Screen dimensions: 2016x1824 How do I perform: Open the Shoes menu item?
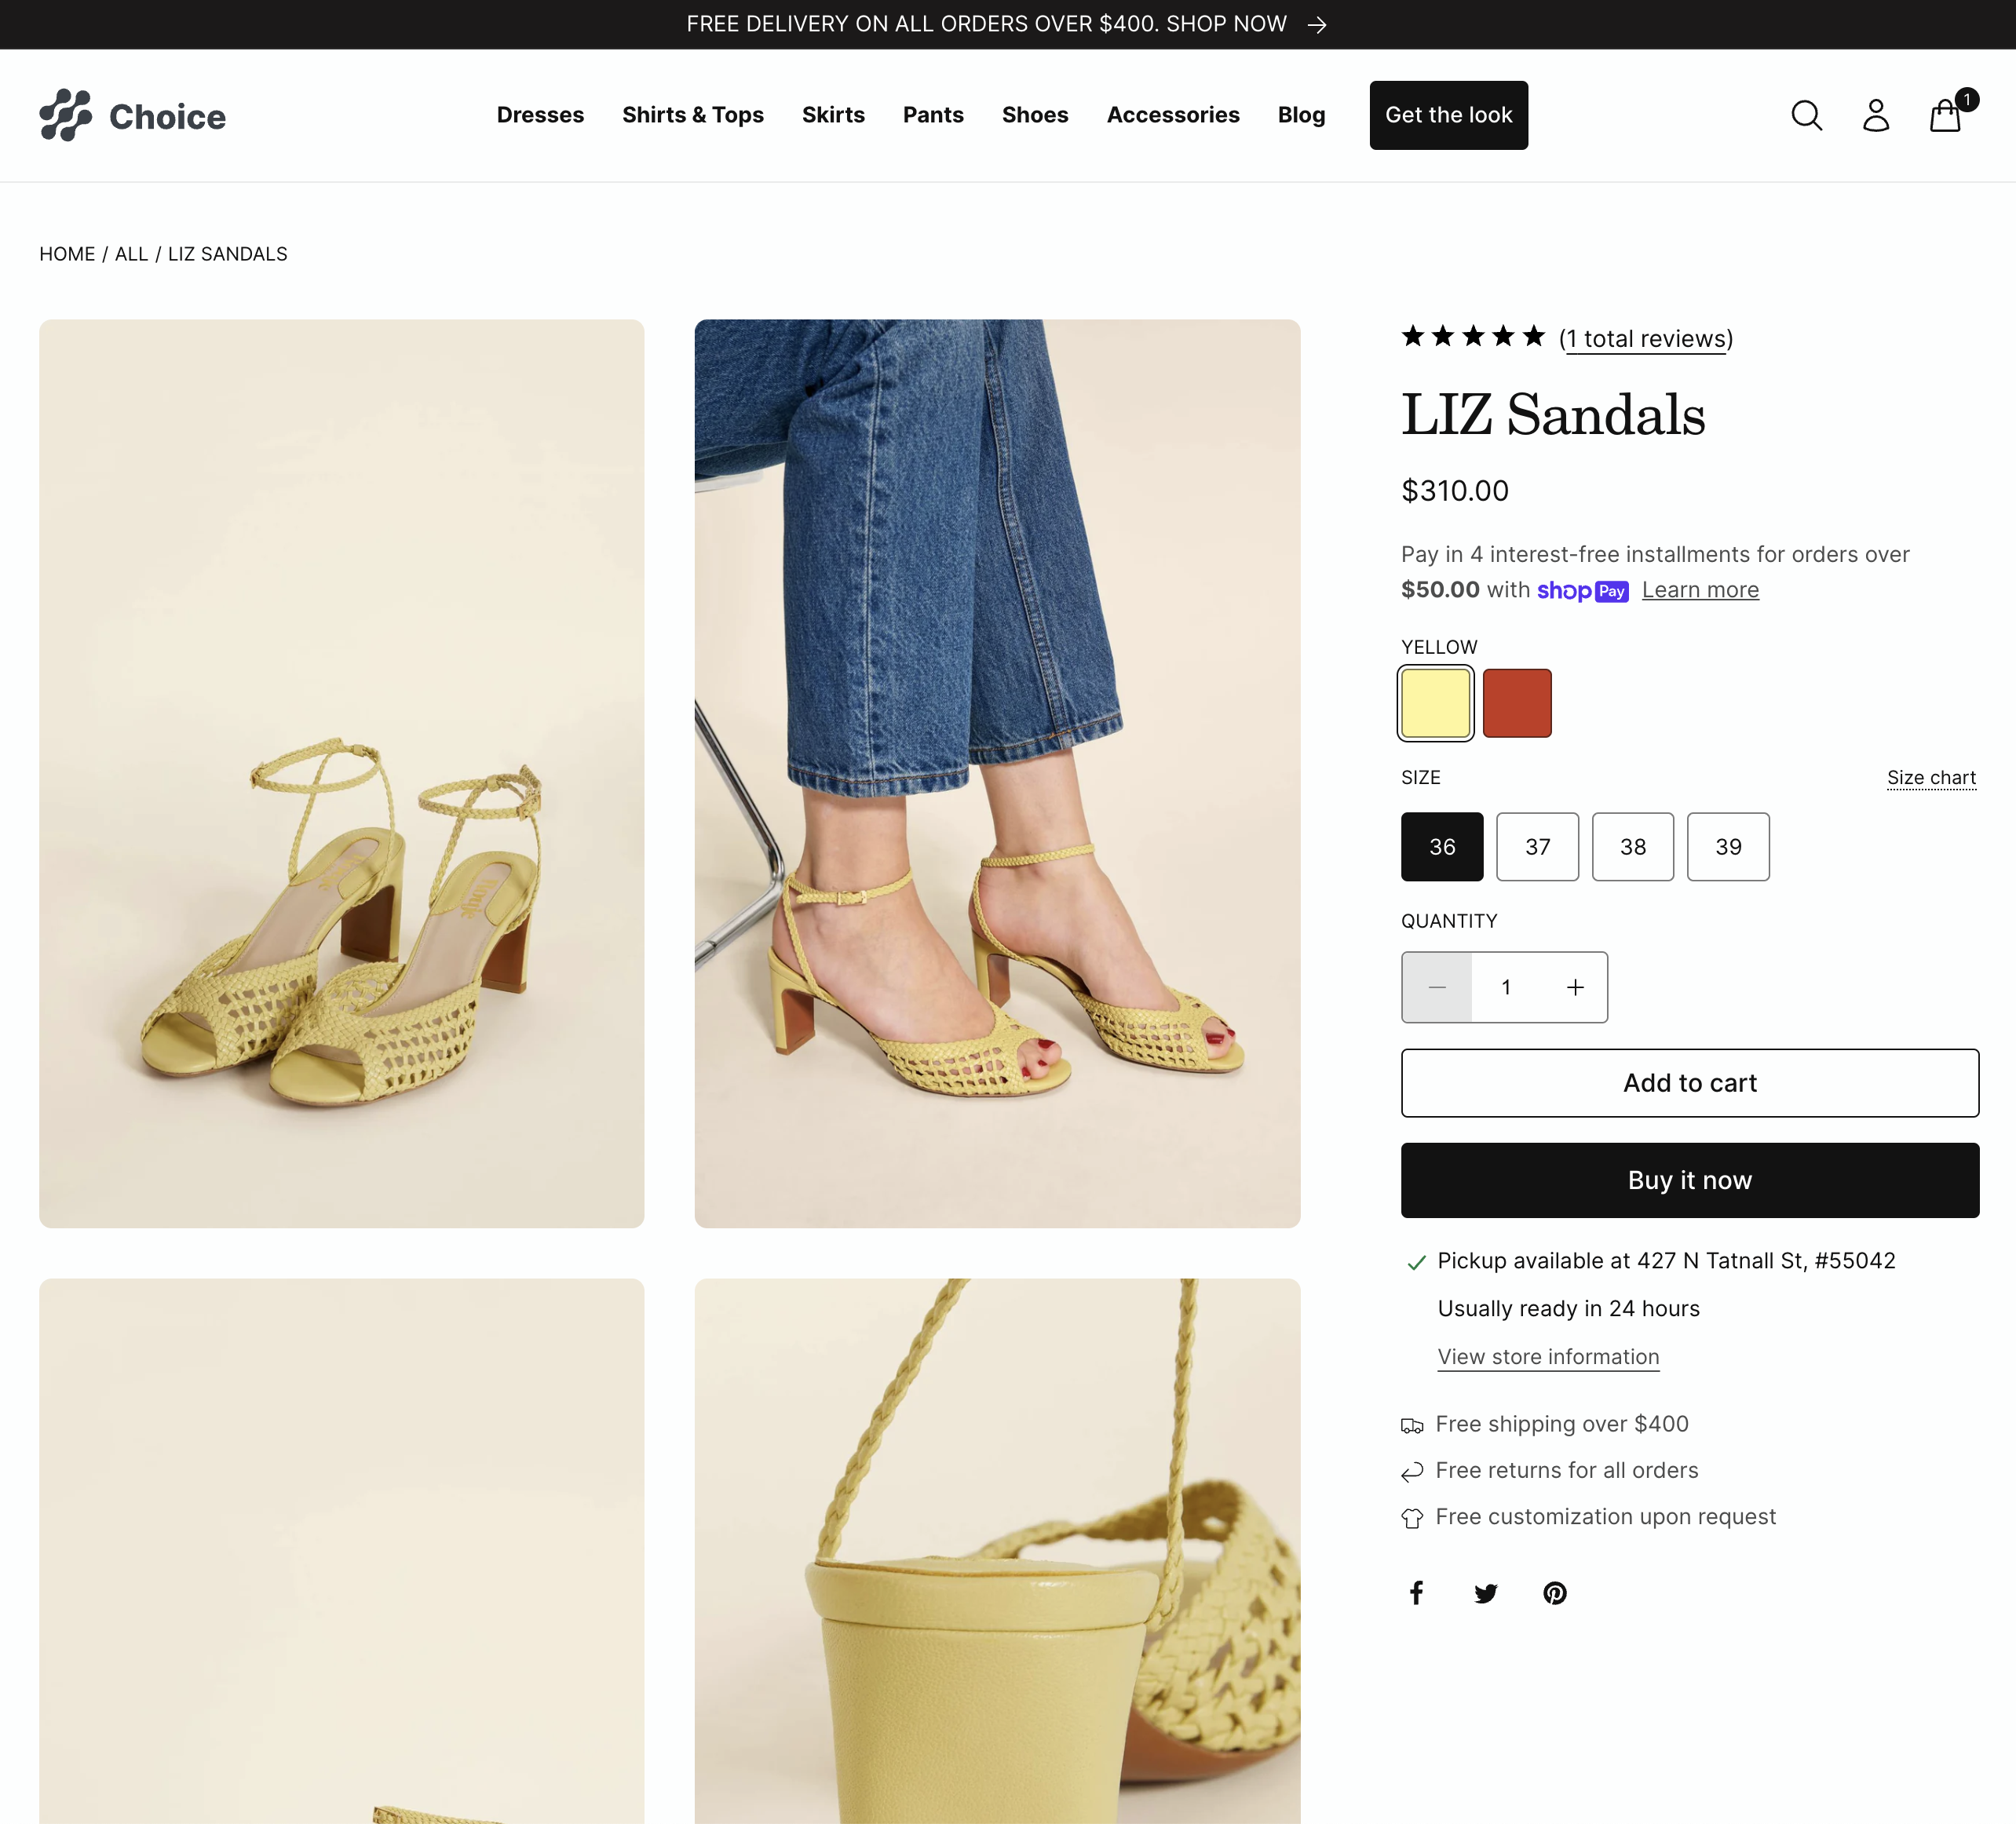point(1035,115)
